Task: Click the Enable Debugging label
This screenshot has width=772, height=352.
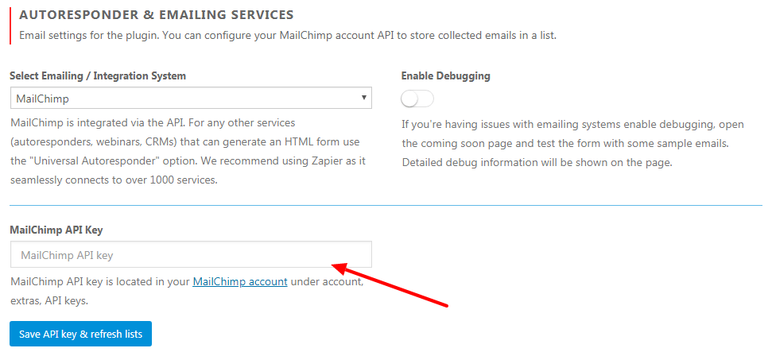Action: tap(445, 76)
